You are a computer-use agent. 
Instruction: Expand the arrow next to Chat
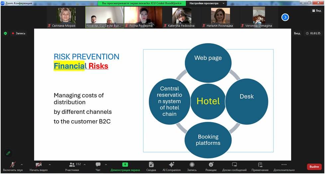pos(106,164)
